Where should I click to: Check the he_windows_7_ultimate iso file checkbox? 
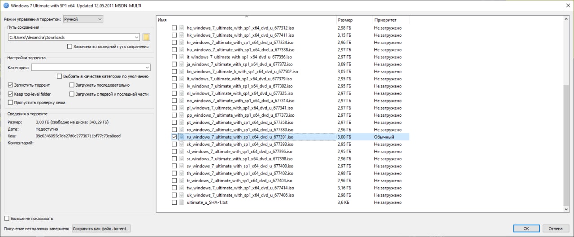click(x=174, y=28)
